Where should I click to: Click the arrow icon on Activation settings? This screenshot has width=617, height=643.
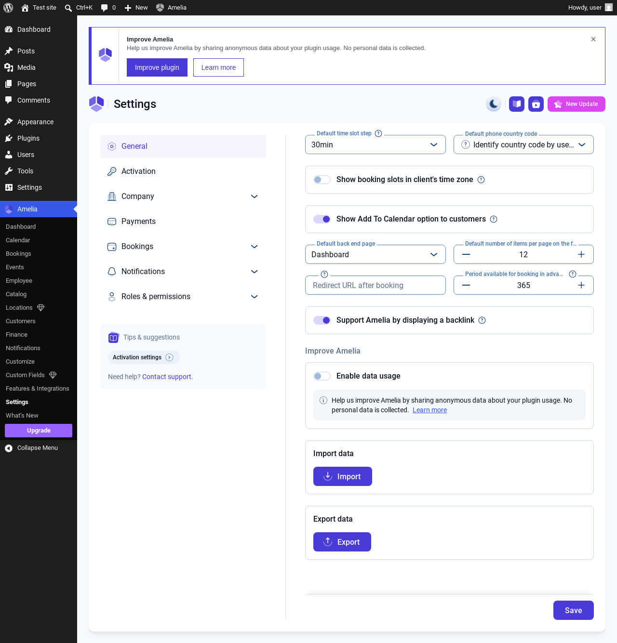[x=169, y=357]
